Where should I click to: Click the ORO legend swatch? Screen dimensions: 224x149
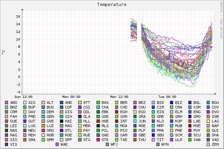(43, 130)
